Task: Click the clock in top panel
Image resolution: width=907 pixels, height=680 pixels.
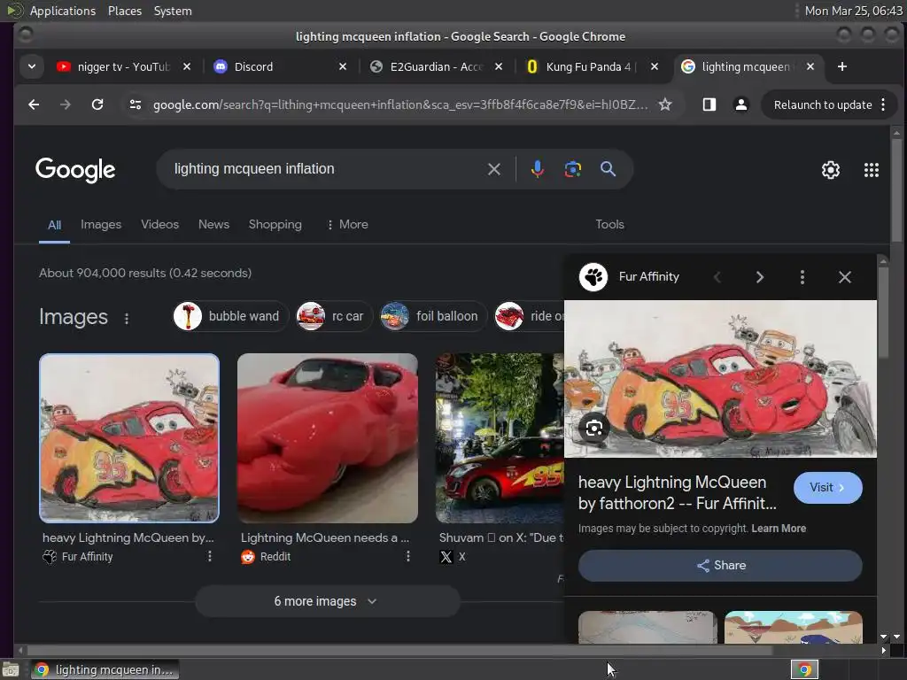Action: pos(853,11)
